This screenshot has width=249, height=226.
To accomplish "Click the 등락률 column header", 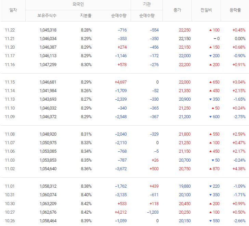I will 235,10.
